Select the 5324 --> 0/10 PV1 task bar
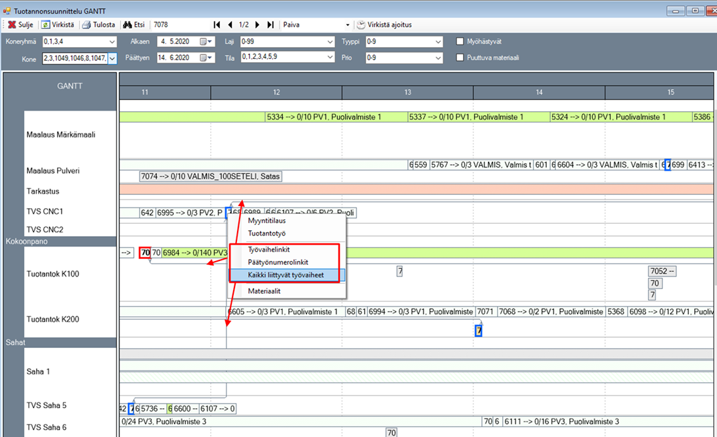Viewport: 717px width, 437px height. [x=621, y=117]
